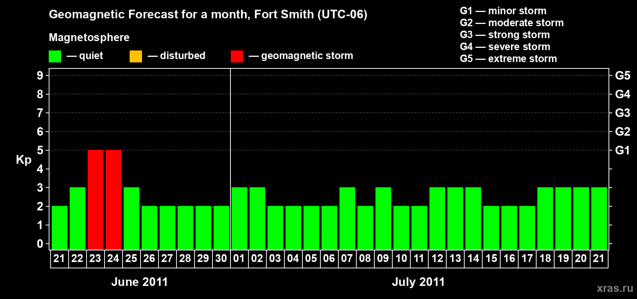Click the G2 right axis label
The width and height of the screenshot is (637, 299).
[623, 132]
